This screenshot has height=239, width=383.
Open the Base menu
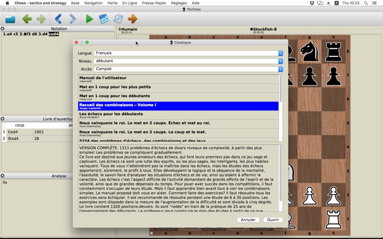coord(75,3)
